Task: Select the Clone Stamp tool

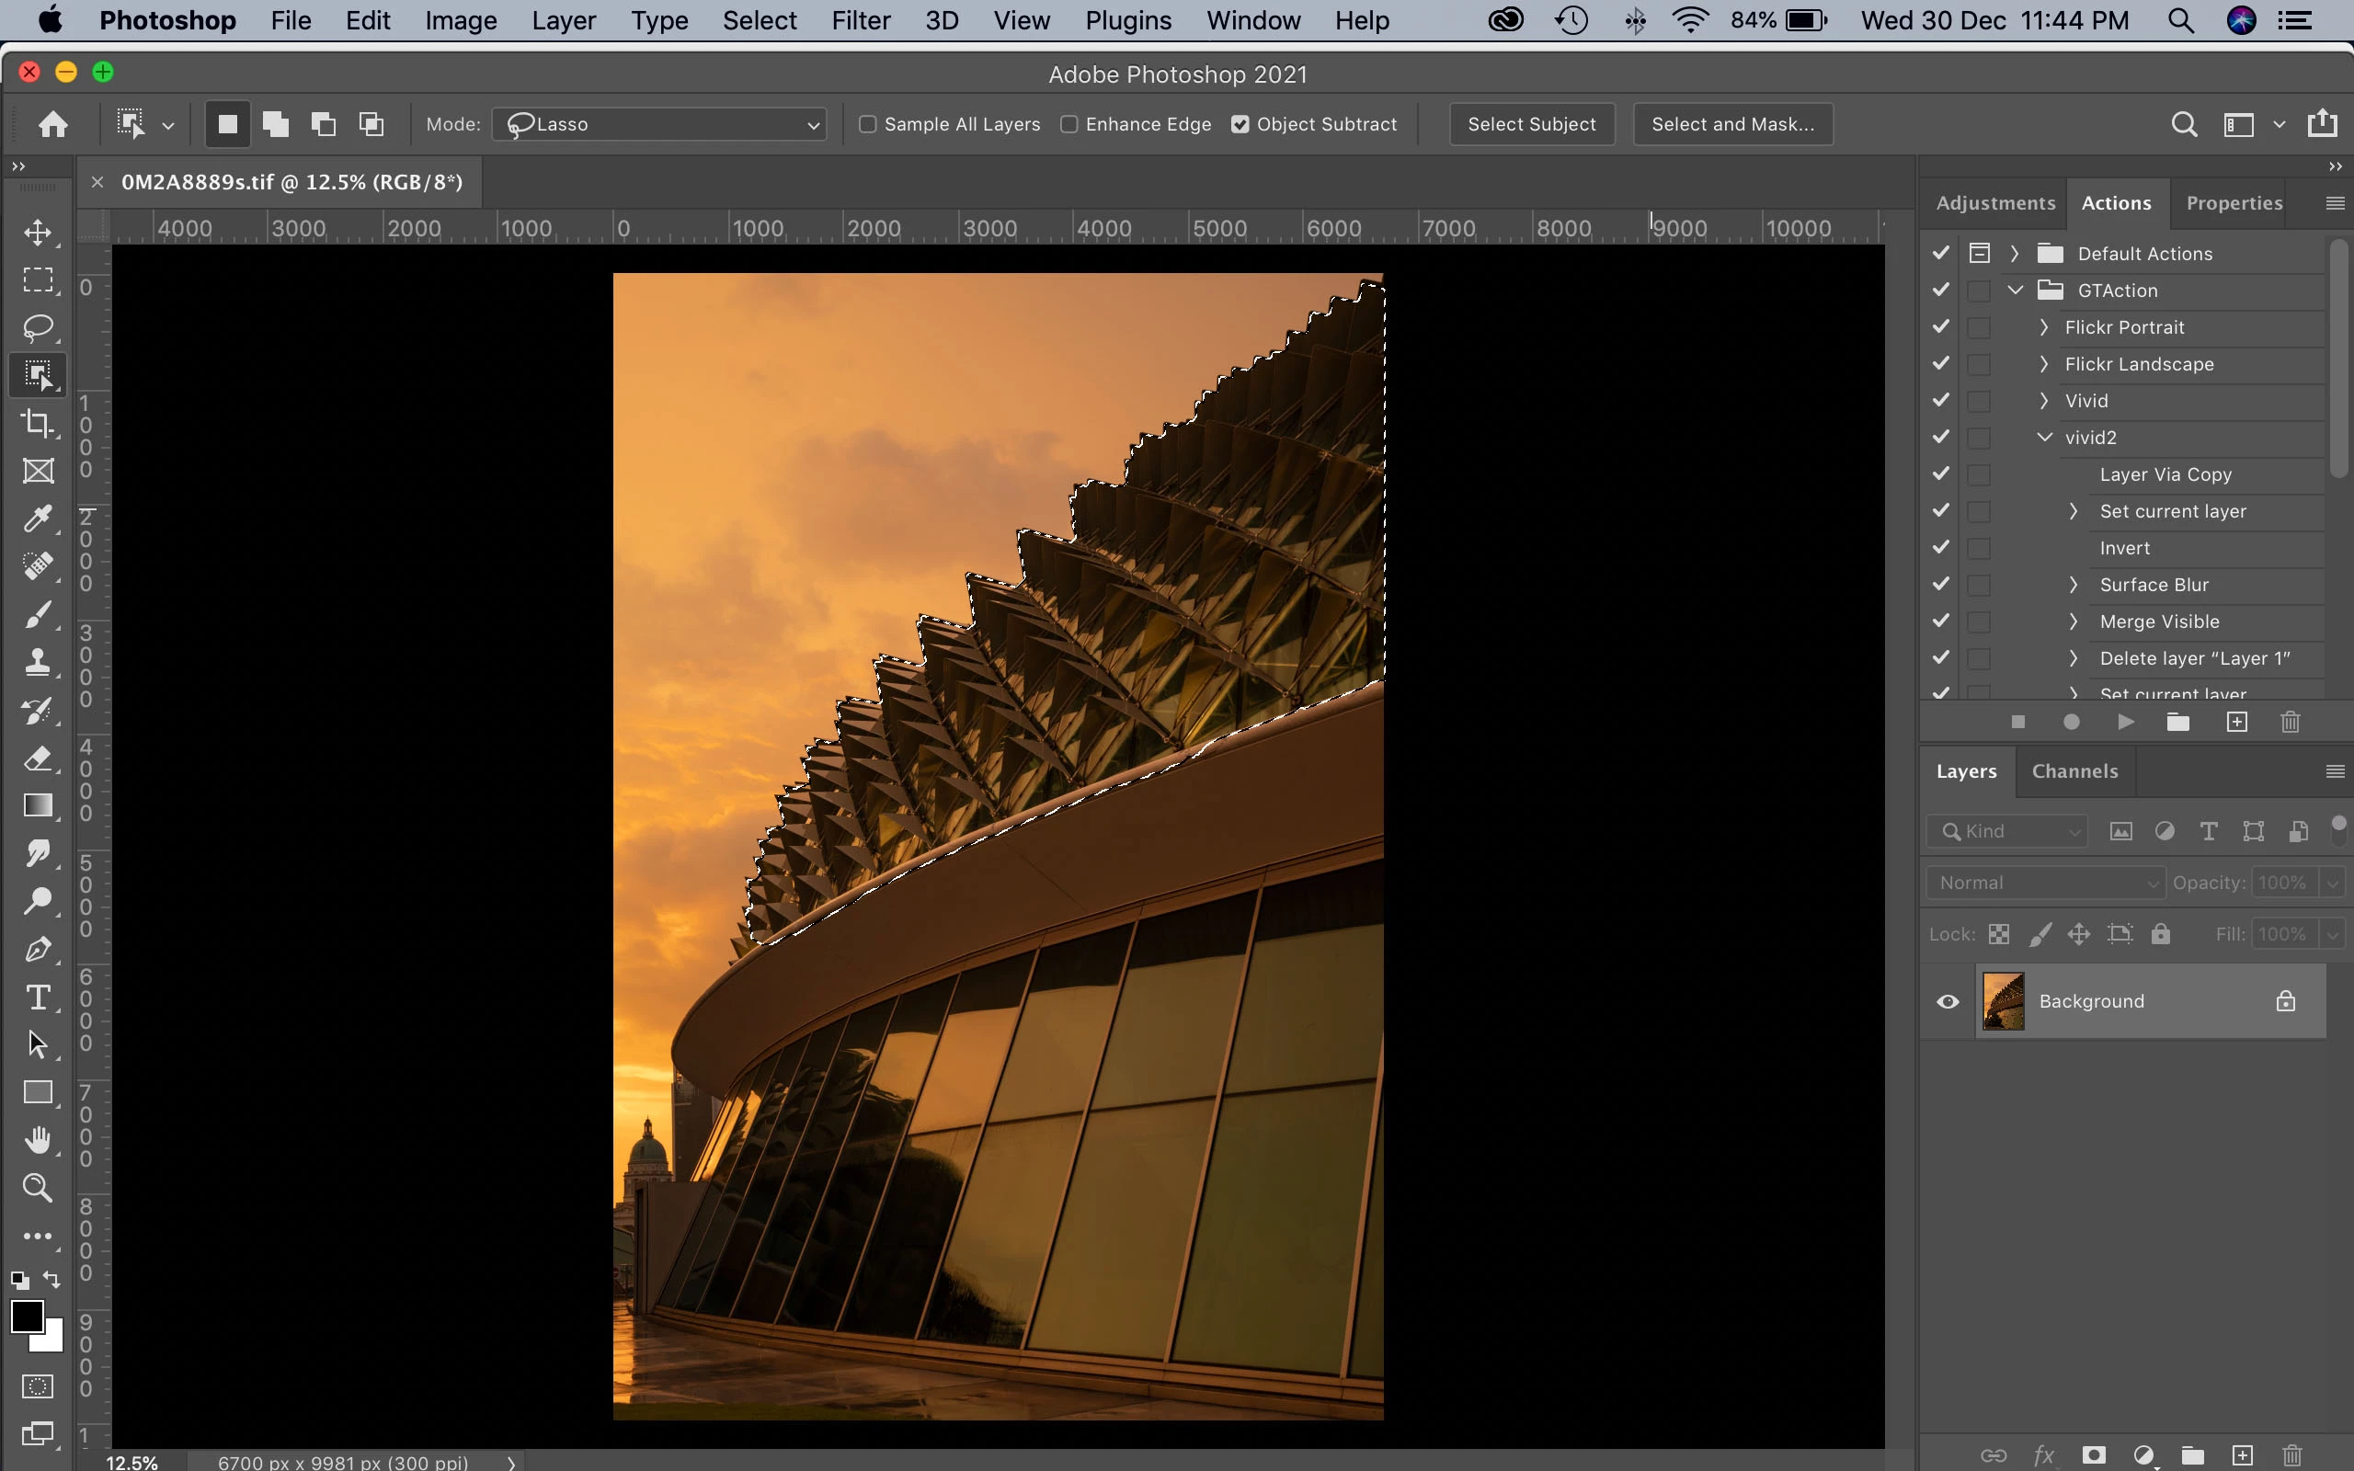Action: tap(37, 663)
